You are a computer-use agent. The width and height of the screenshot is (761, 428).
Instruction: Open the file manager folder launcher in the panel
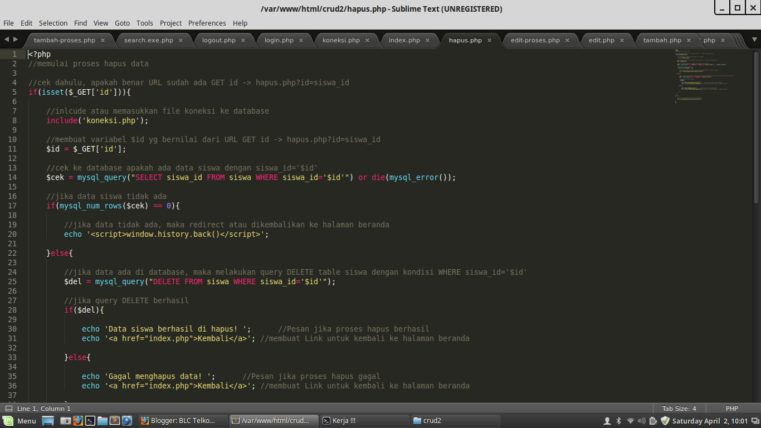[x=102, y=421]
